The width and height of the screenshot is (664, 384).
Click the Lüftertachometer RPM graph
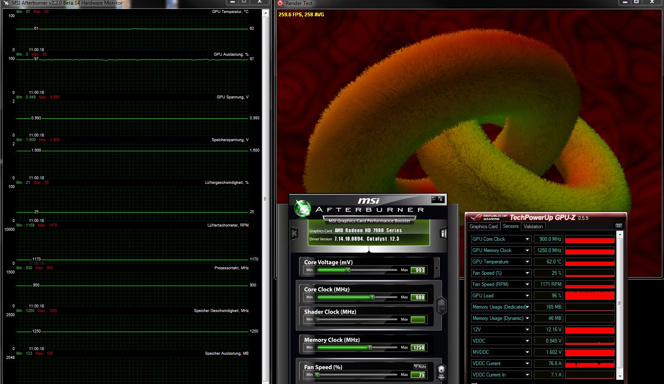pyautogui.click(x=132, y=247)
